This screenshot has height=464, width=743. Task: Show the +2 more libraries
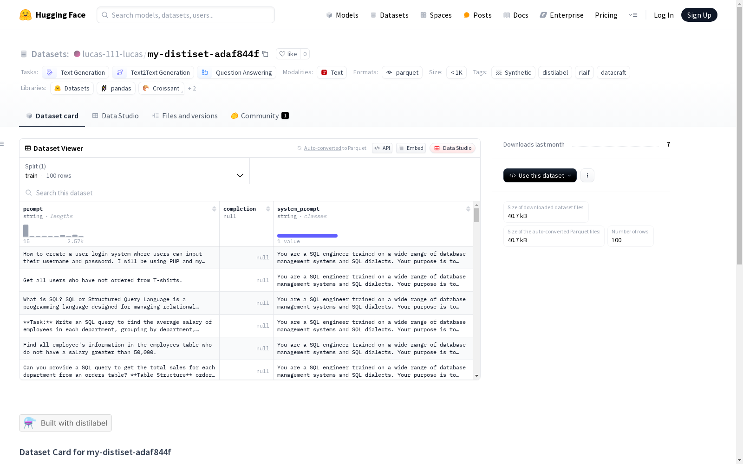click(192, 88)
